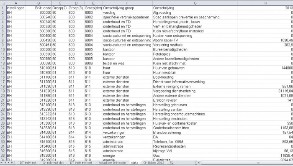Select the 'Fotokopies' cell
The height and width of the screenshot is (166, 293).
[x=195, y=54]
